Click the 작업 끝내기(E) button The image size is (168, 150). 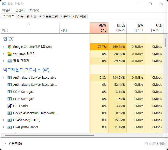(155, 144)
